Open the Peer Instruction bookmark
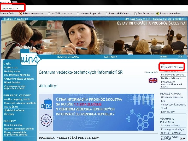Viewport: 188px width, 141px height. tap(144, 14)
